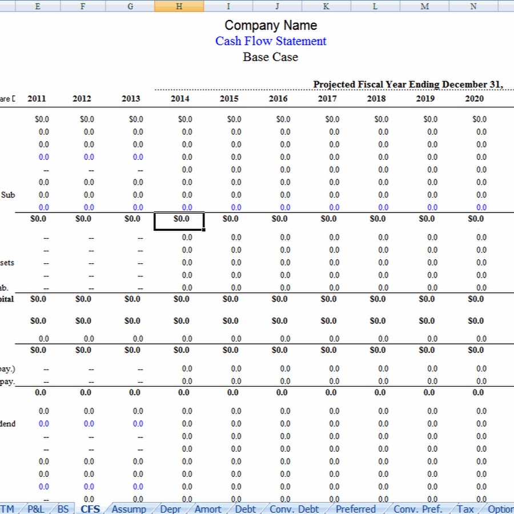Image resolution: width=514 pixels, height=514 pixels.
Task: Open the Conv. Debt sheet tab
Action: point(294,509)
